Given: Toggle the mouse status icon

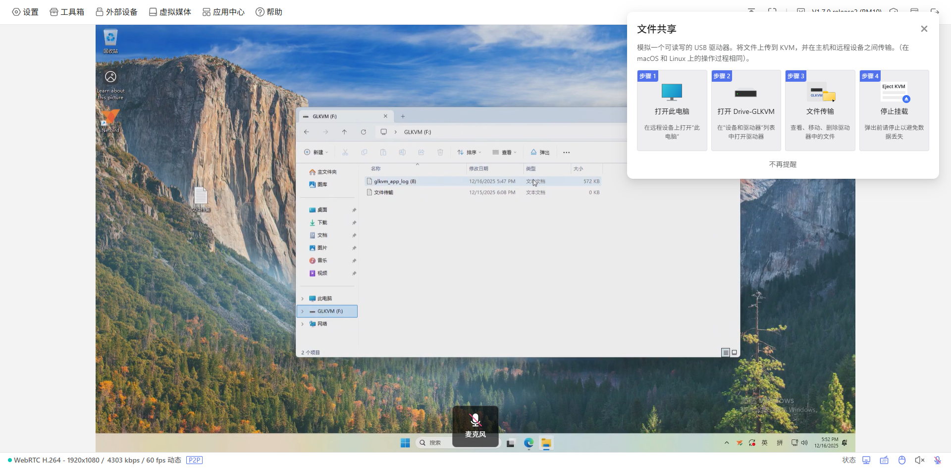Looking at the screenshot, I should tap(902, 460).
